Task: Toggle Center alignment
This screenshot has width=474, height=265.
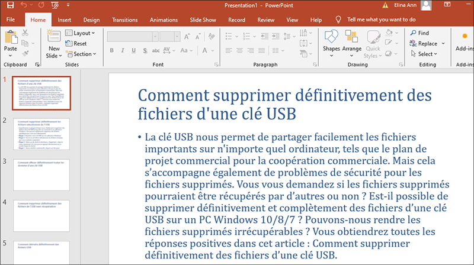Action: click(x=240, y=50)
